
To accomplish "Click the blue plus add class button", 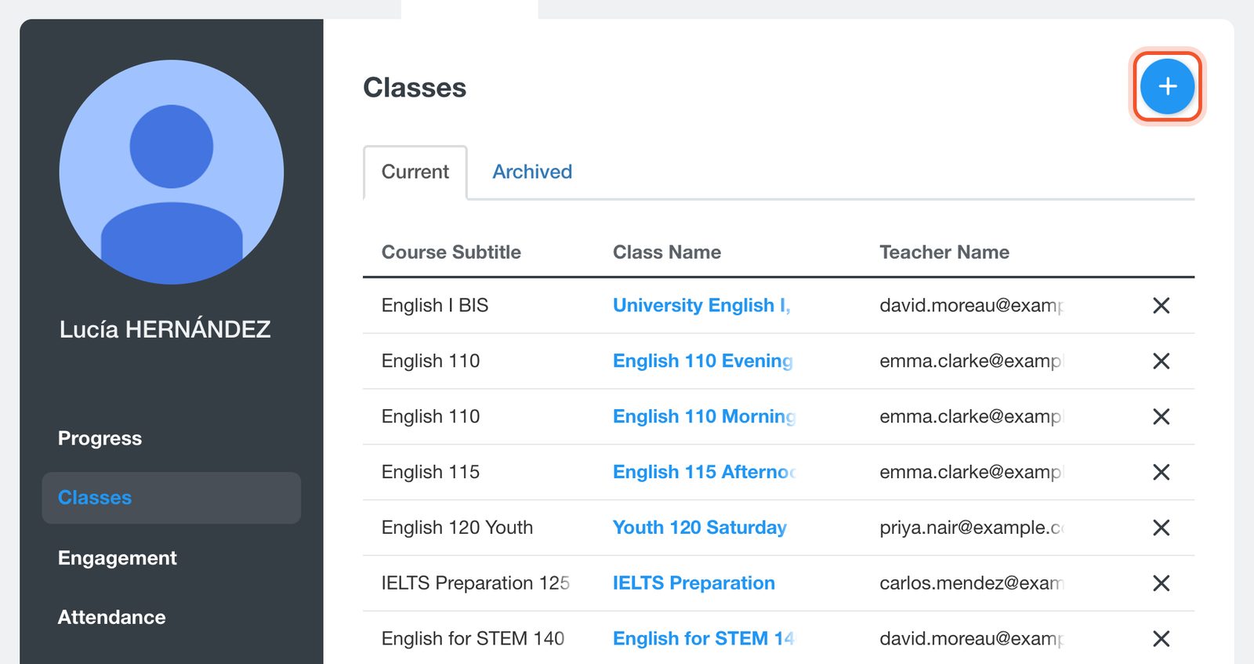I will pos(1167,86).
